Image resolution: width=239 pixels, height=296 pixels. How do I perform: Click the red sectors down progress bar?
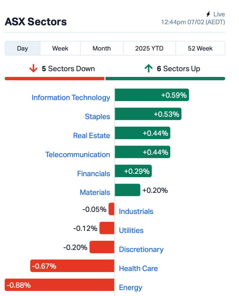click(55, 79)
